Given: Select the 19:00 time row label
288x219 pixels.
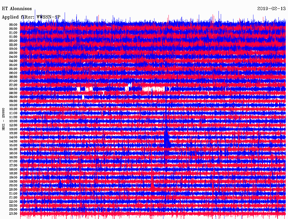Looking at the screenshot, I should point(13,177).
